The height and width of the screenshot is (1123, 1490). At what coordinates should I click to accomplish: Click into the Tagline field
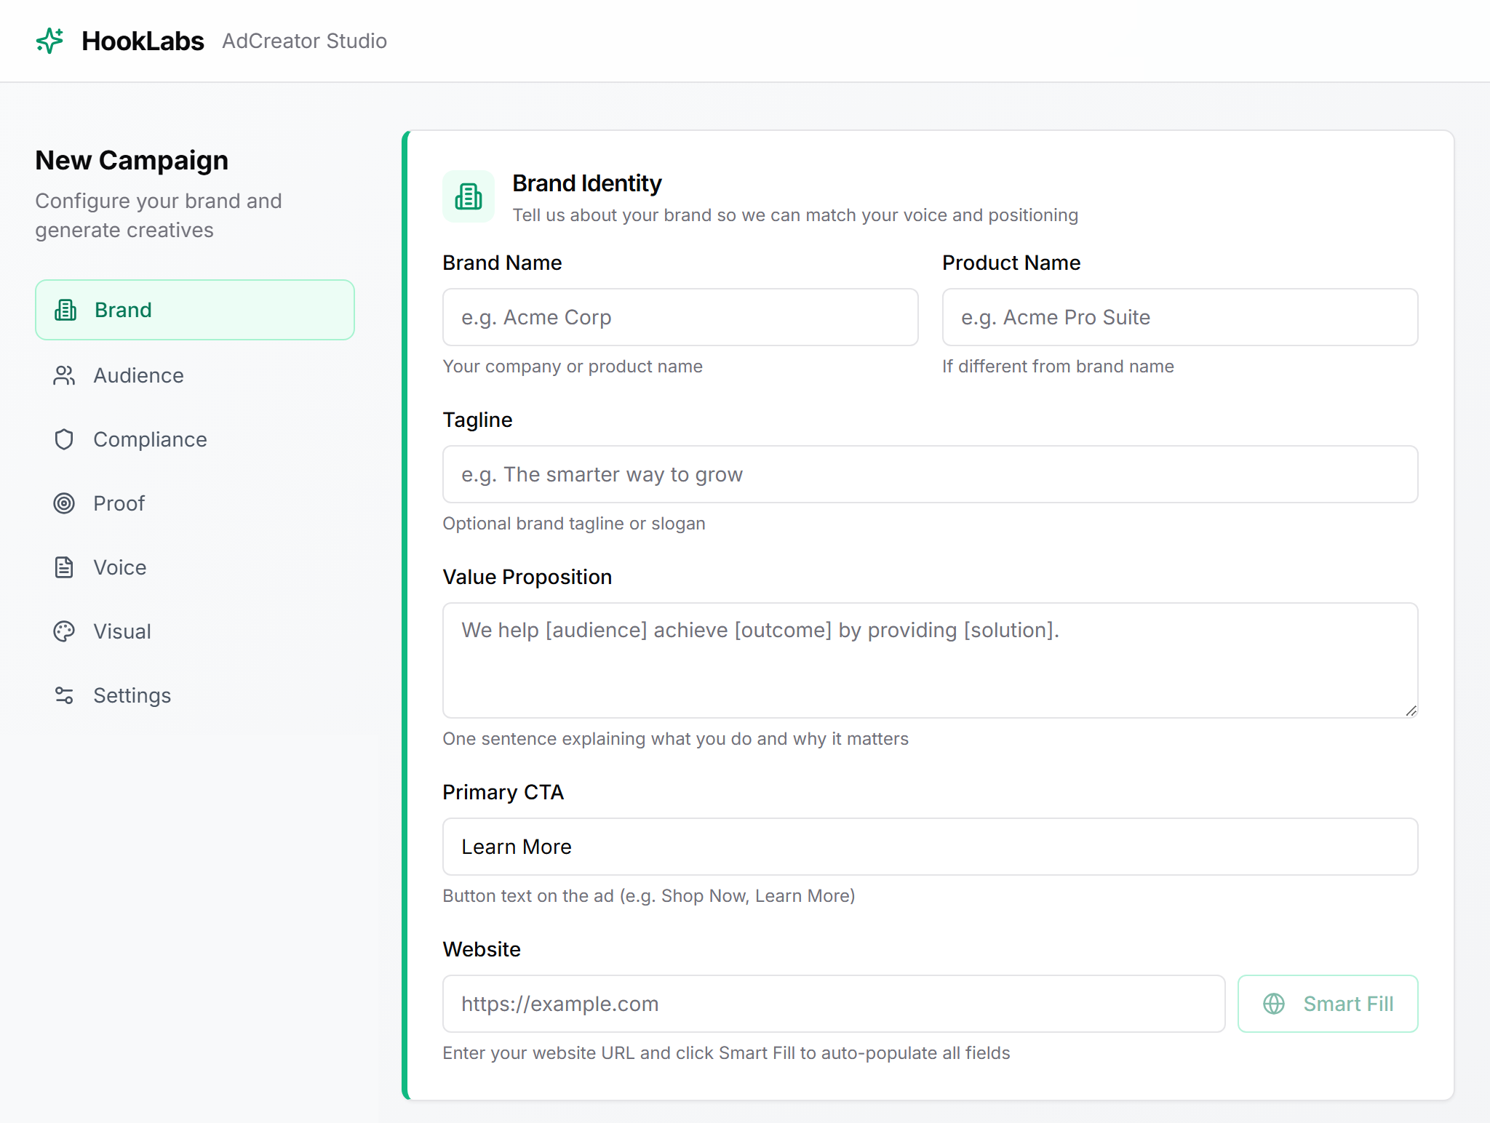(x=931, y=474)
